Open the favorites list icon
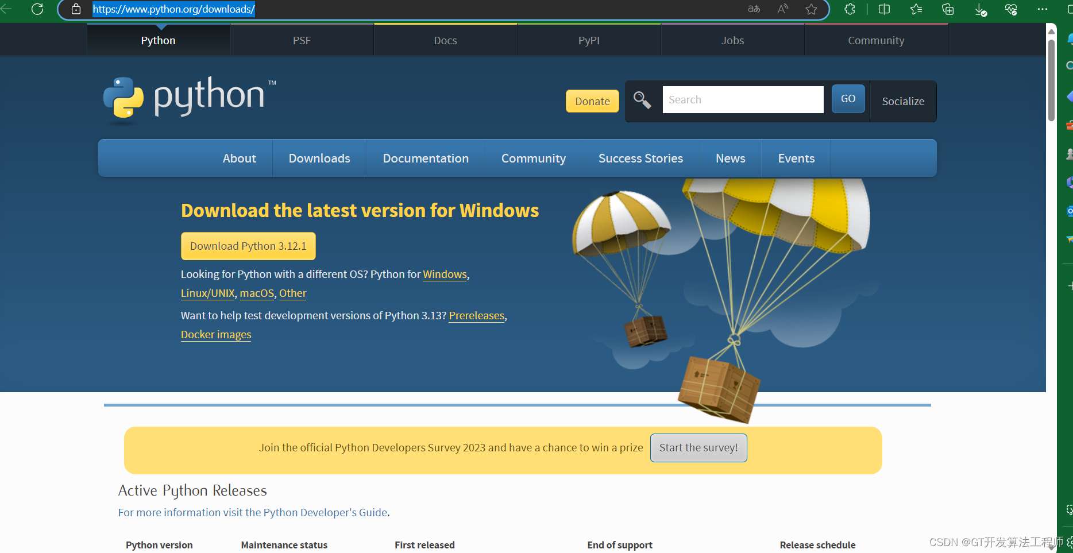The image size is (1073, 553). (x=916, y=9)
